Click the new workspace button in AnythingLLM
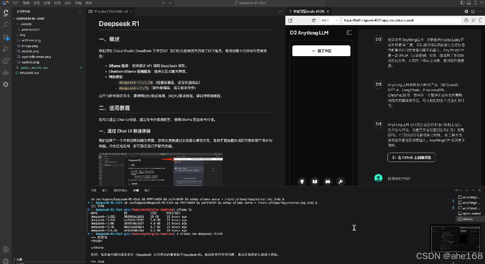The width and height of the screenshot is (485, 264). 321,51
